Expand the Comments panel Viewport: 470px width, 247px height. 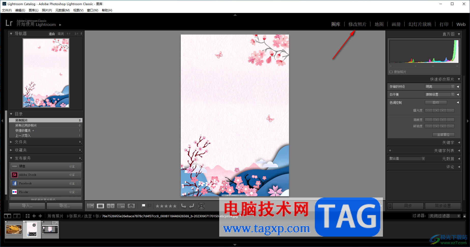(459, 167)
